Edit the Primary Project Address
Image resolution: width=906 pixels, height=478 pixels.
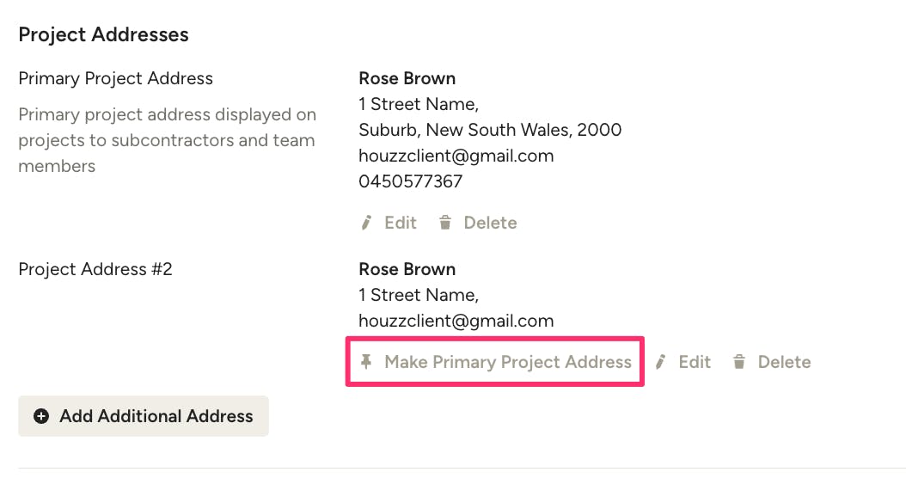tap(389, 223)
